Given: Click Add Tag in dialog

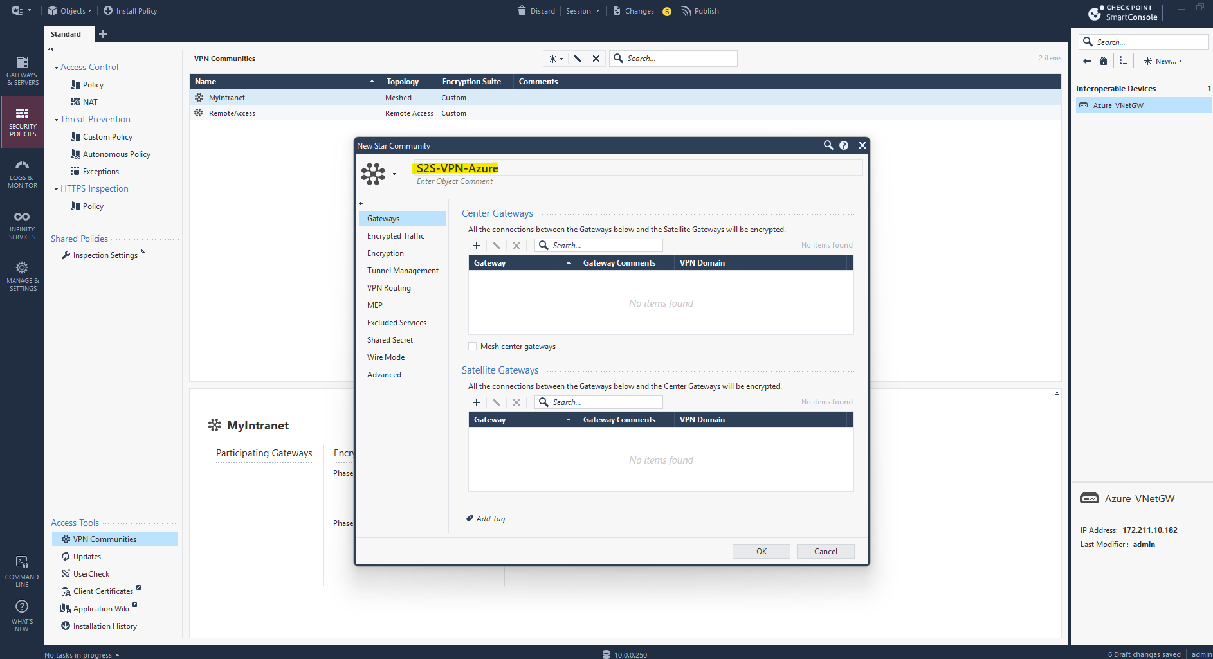Looking at the screenshot, I should (x=486, y=519).
